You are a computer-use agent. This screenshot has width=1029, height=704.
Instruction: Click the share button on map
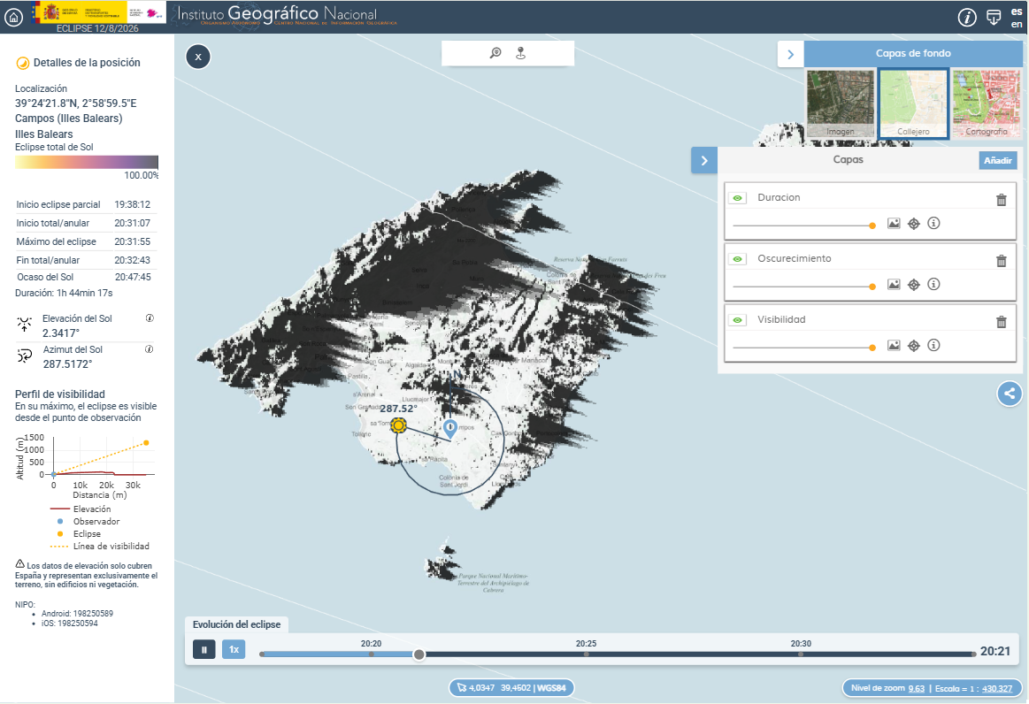pos(1009,394)
